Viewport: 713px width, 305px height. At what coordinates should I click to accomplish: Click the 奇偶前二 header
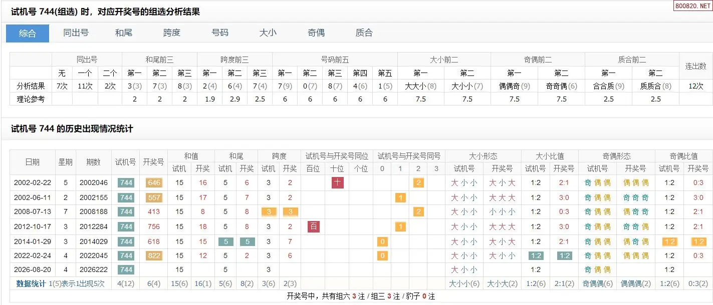tap(538, 59)
